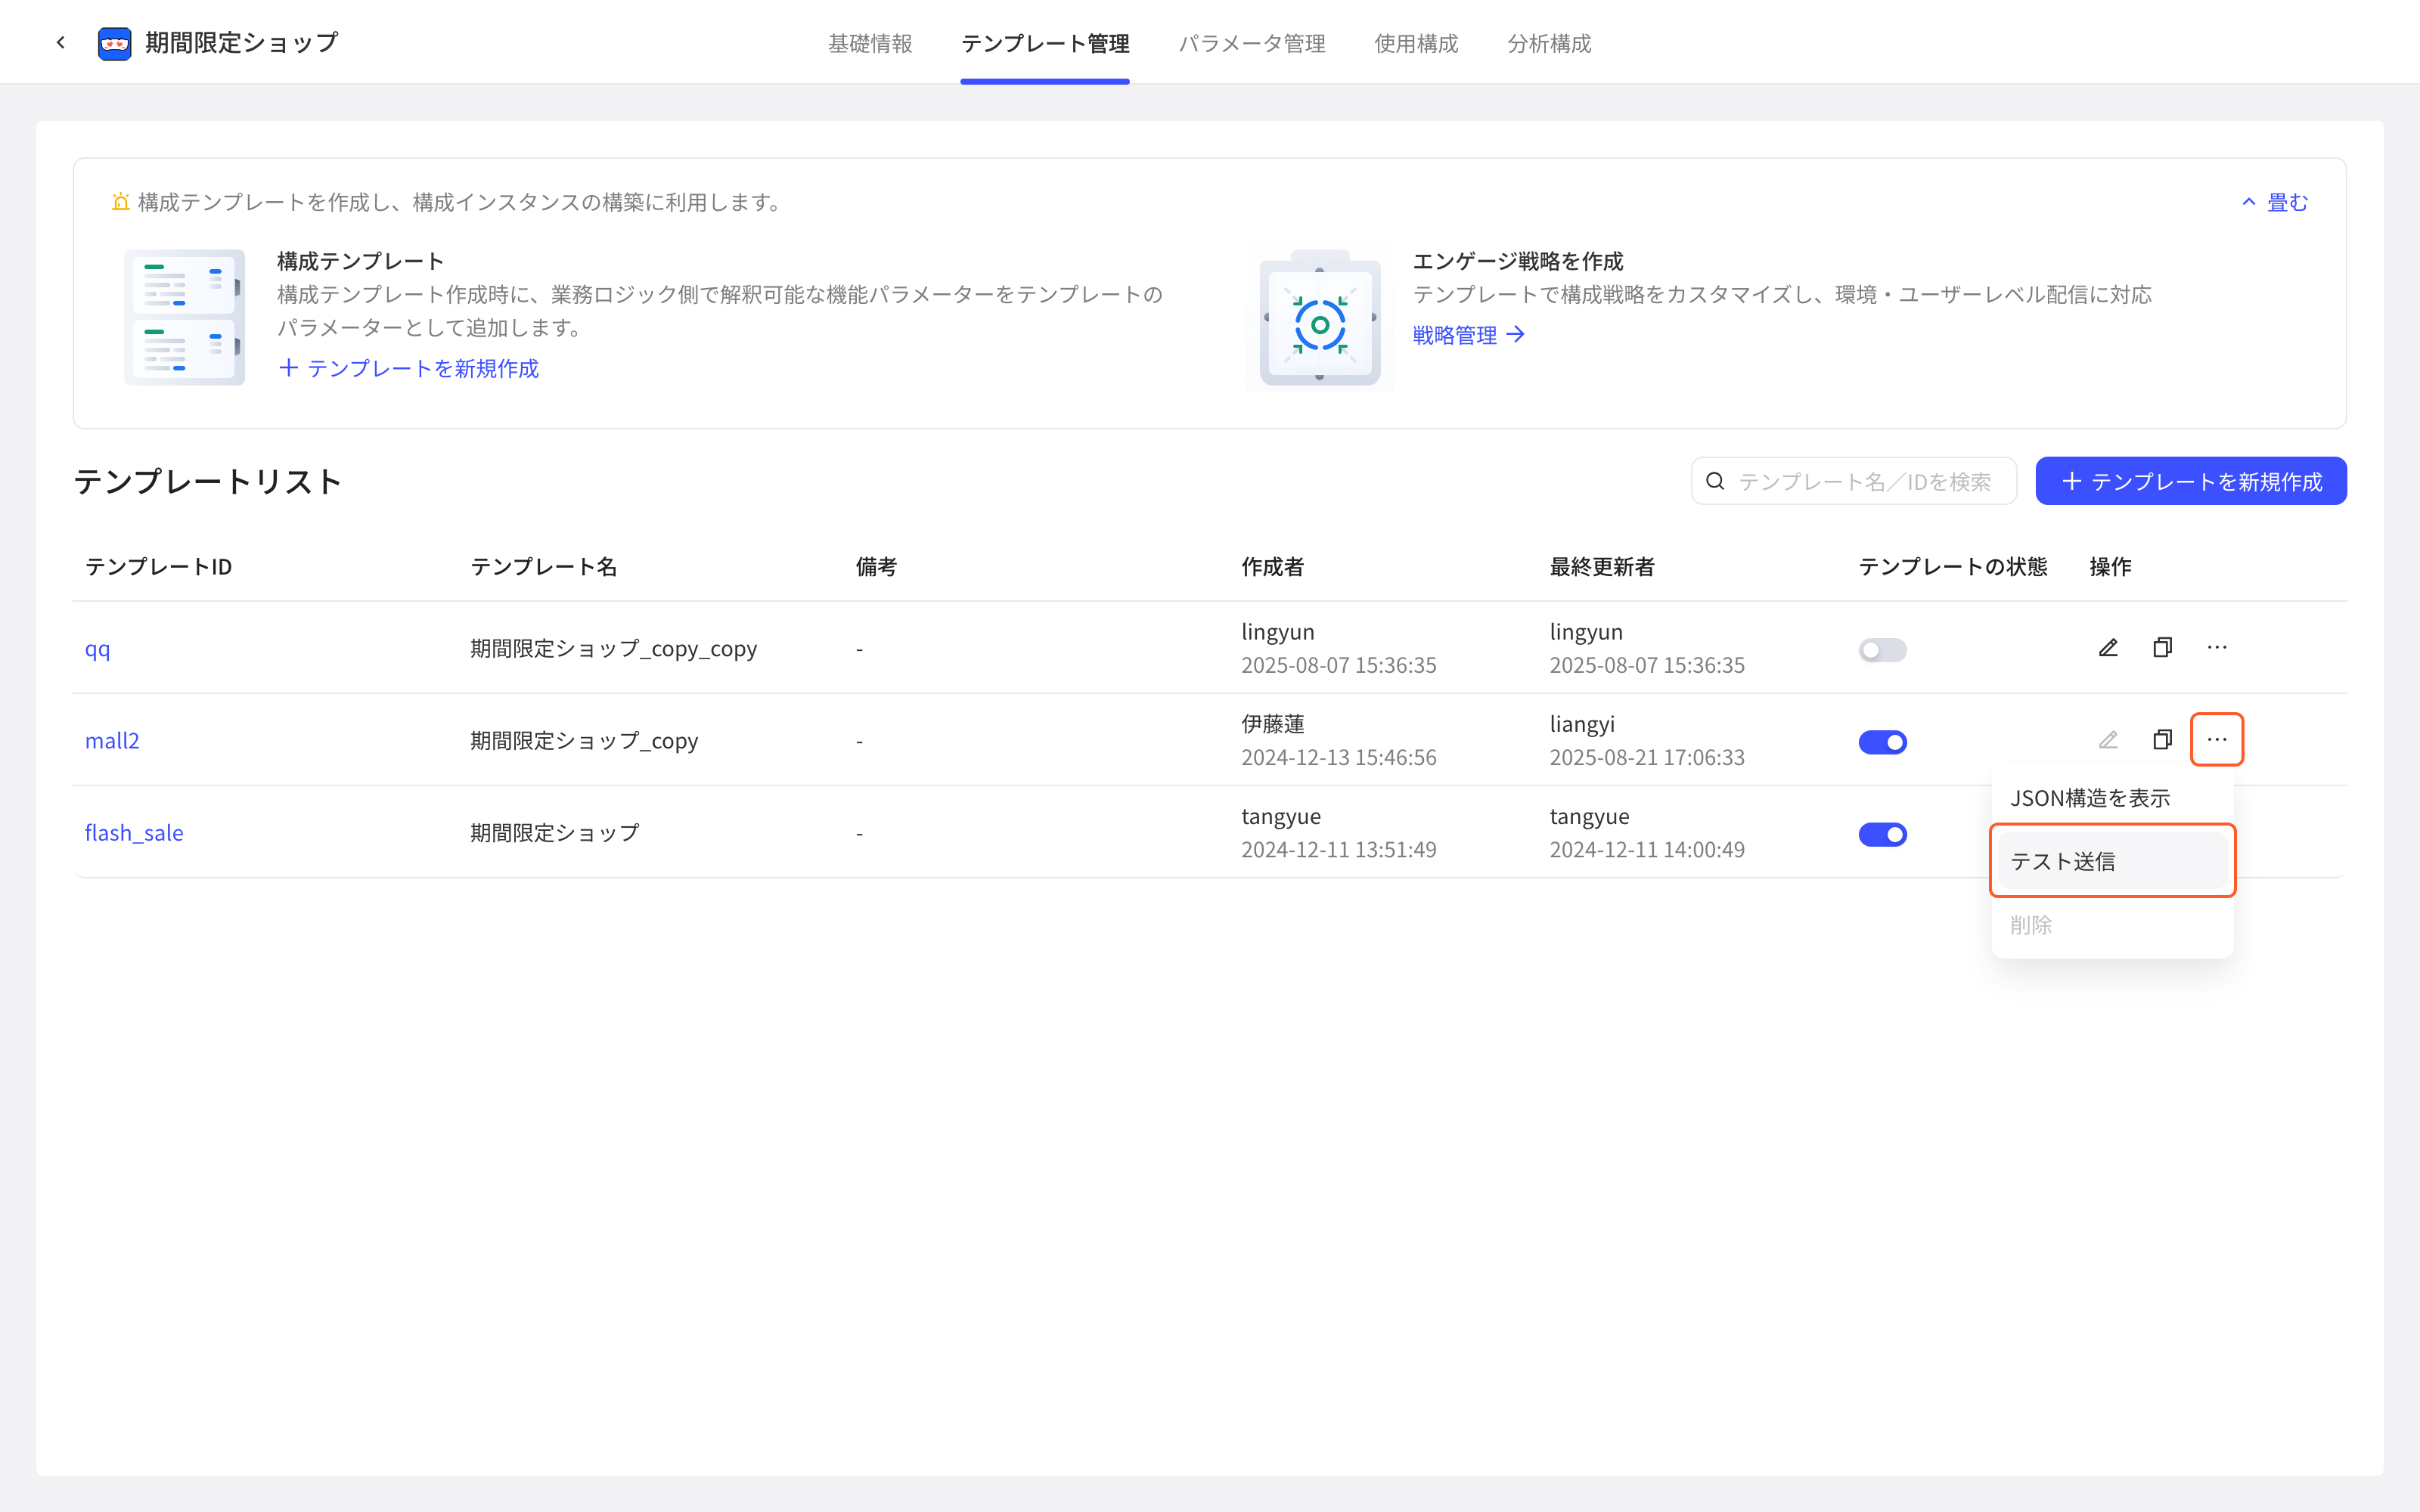The width and height of the screenshot is (2420, 1512).
Task: Choose JSON構造を表示 from the dropdown menu
Action: click(2112, 798)
